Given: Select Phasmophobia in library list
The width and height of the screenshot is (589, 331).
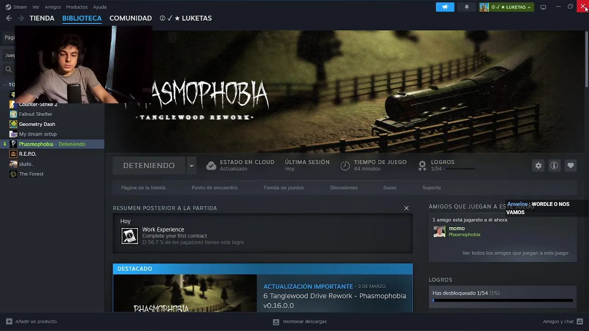Looking at the screenshot, I should click(x=52, y=144).
